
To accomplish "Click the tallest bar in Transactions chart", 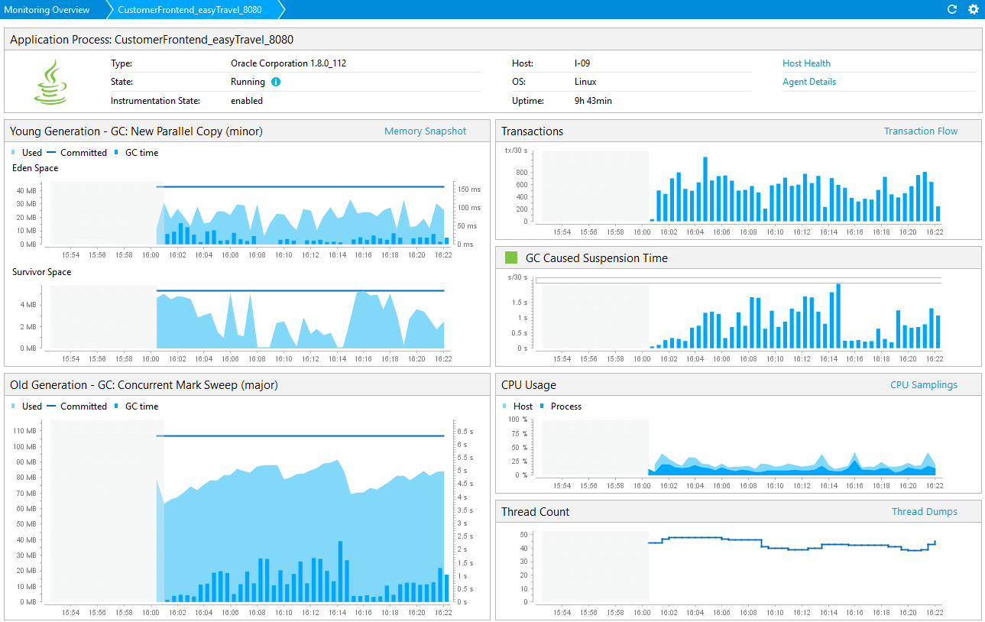I will point(705,190).
